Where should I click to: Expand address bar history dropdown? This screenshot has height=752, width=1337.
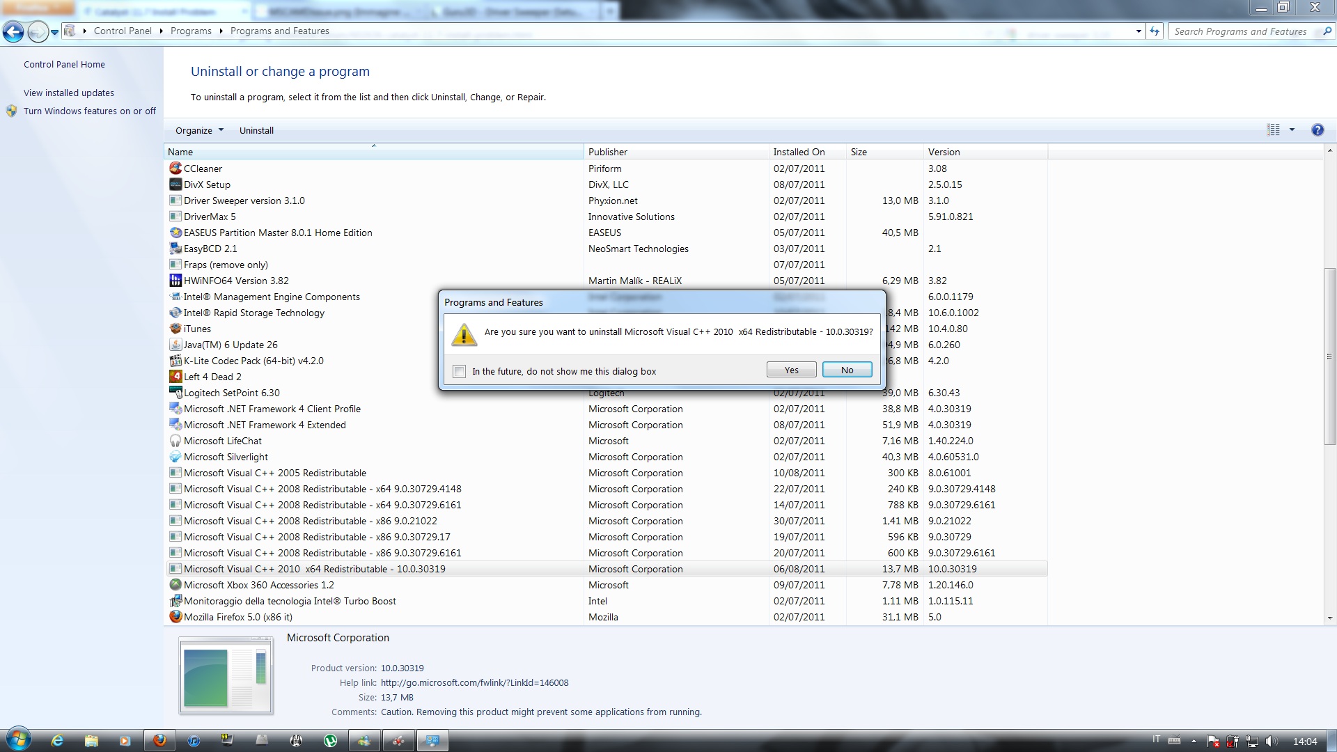(x=1139, y=31)
